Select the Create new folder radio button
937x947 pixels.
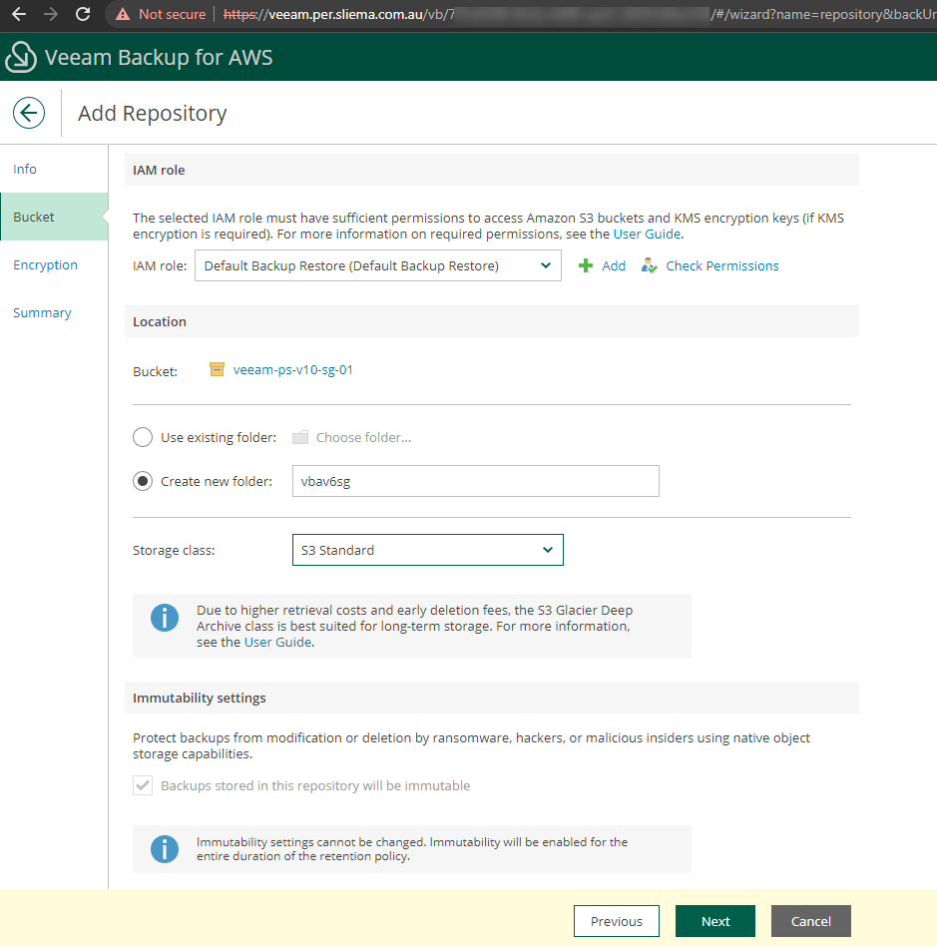pyautogui.click(x=143, y=481)
